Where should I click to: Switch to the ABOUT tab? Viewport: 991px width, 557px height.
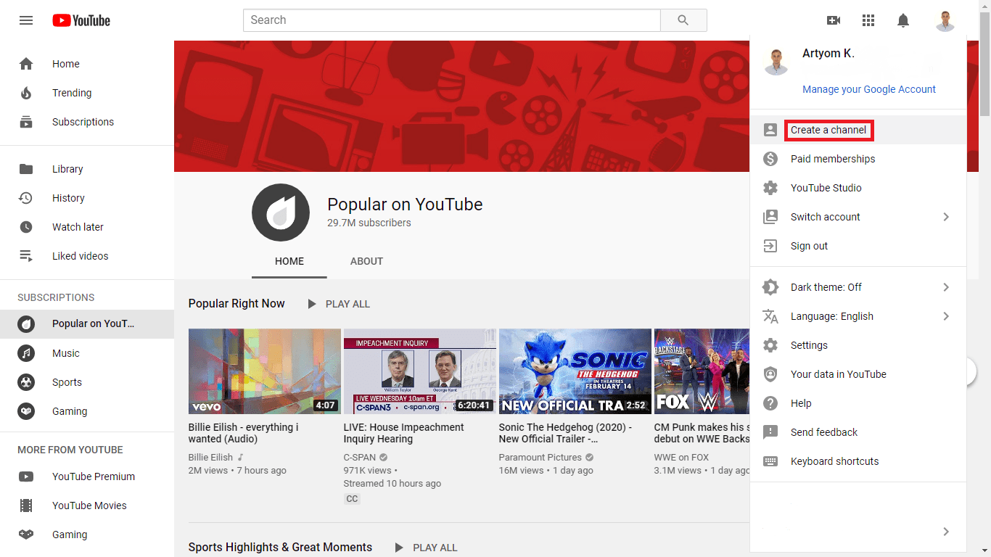(x=366, y=261)
